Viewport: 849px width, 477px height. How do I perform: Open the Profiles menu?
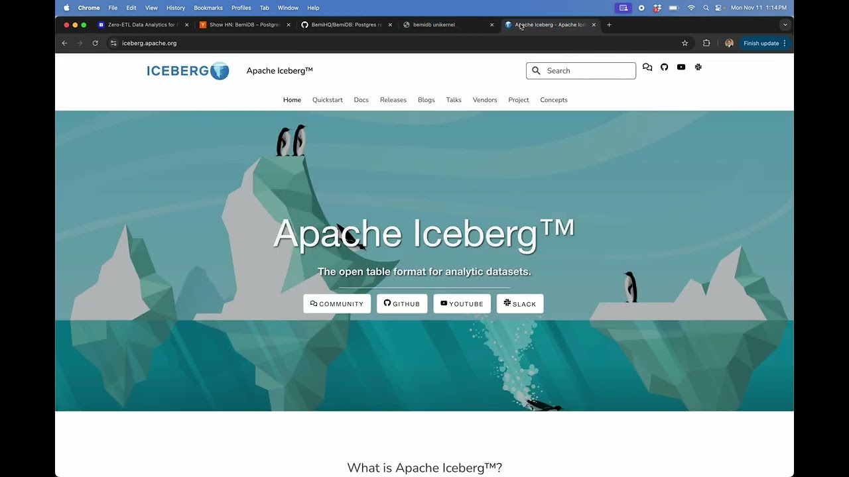coord(241,8)
